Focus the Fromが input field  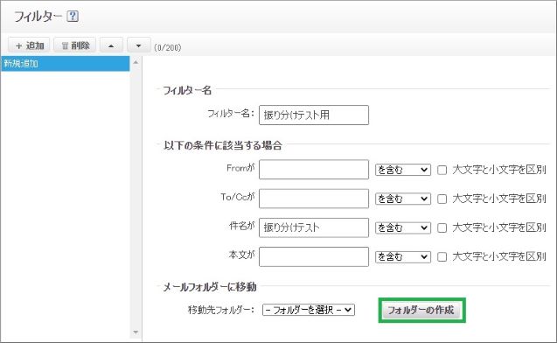tap(314, 170)
